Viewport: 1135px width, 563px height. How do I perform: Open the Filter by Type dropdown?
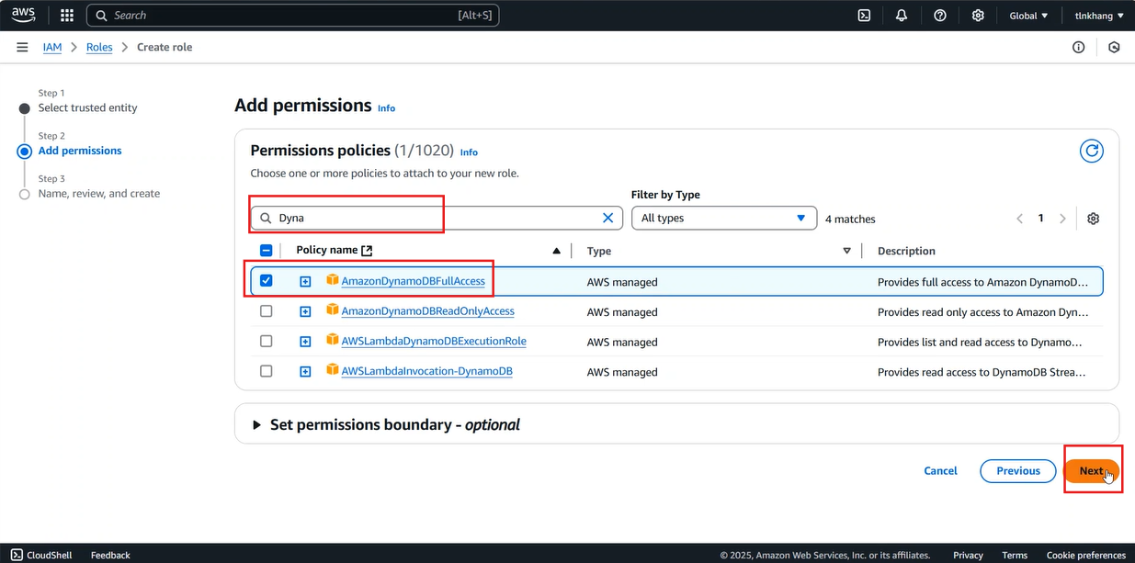pyautogui.click(x=724, y=218)
